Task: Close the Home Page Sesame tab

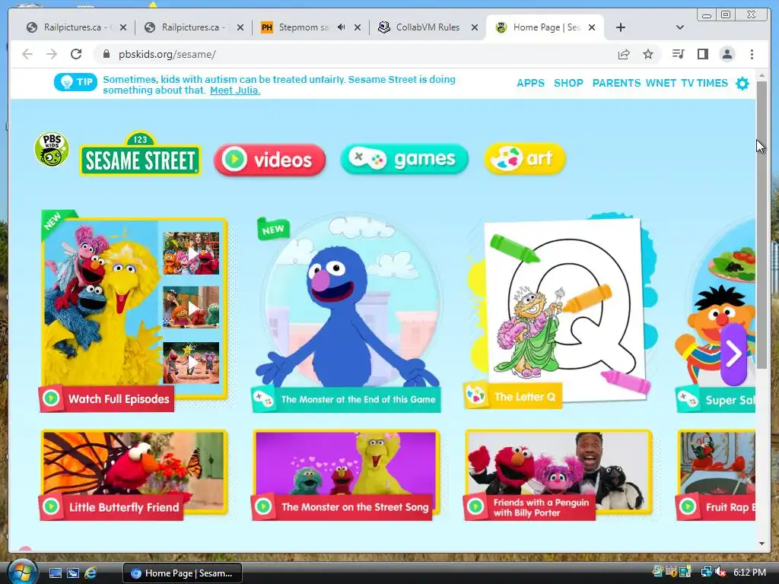Action: [592, 27]
